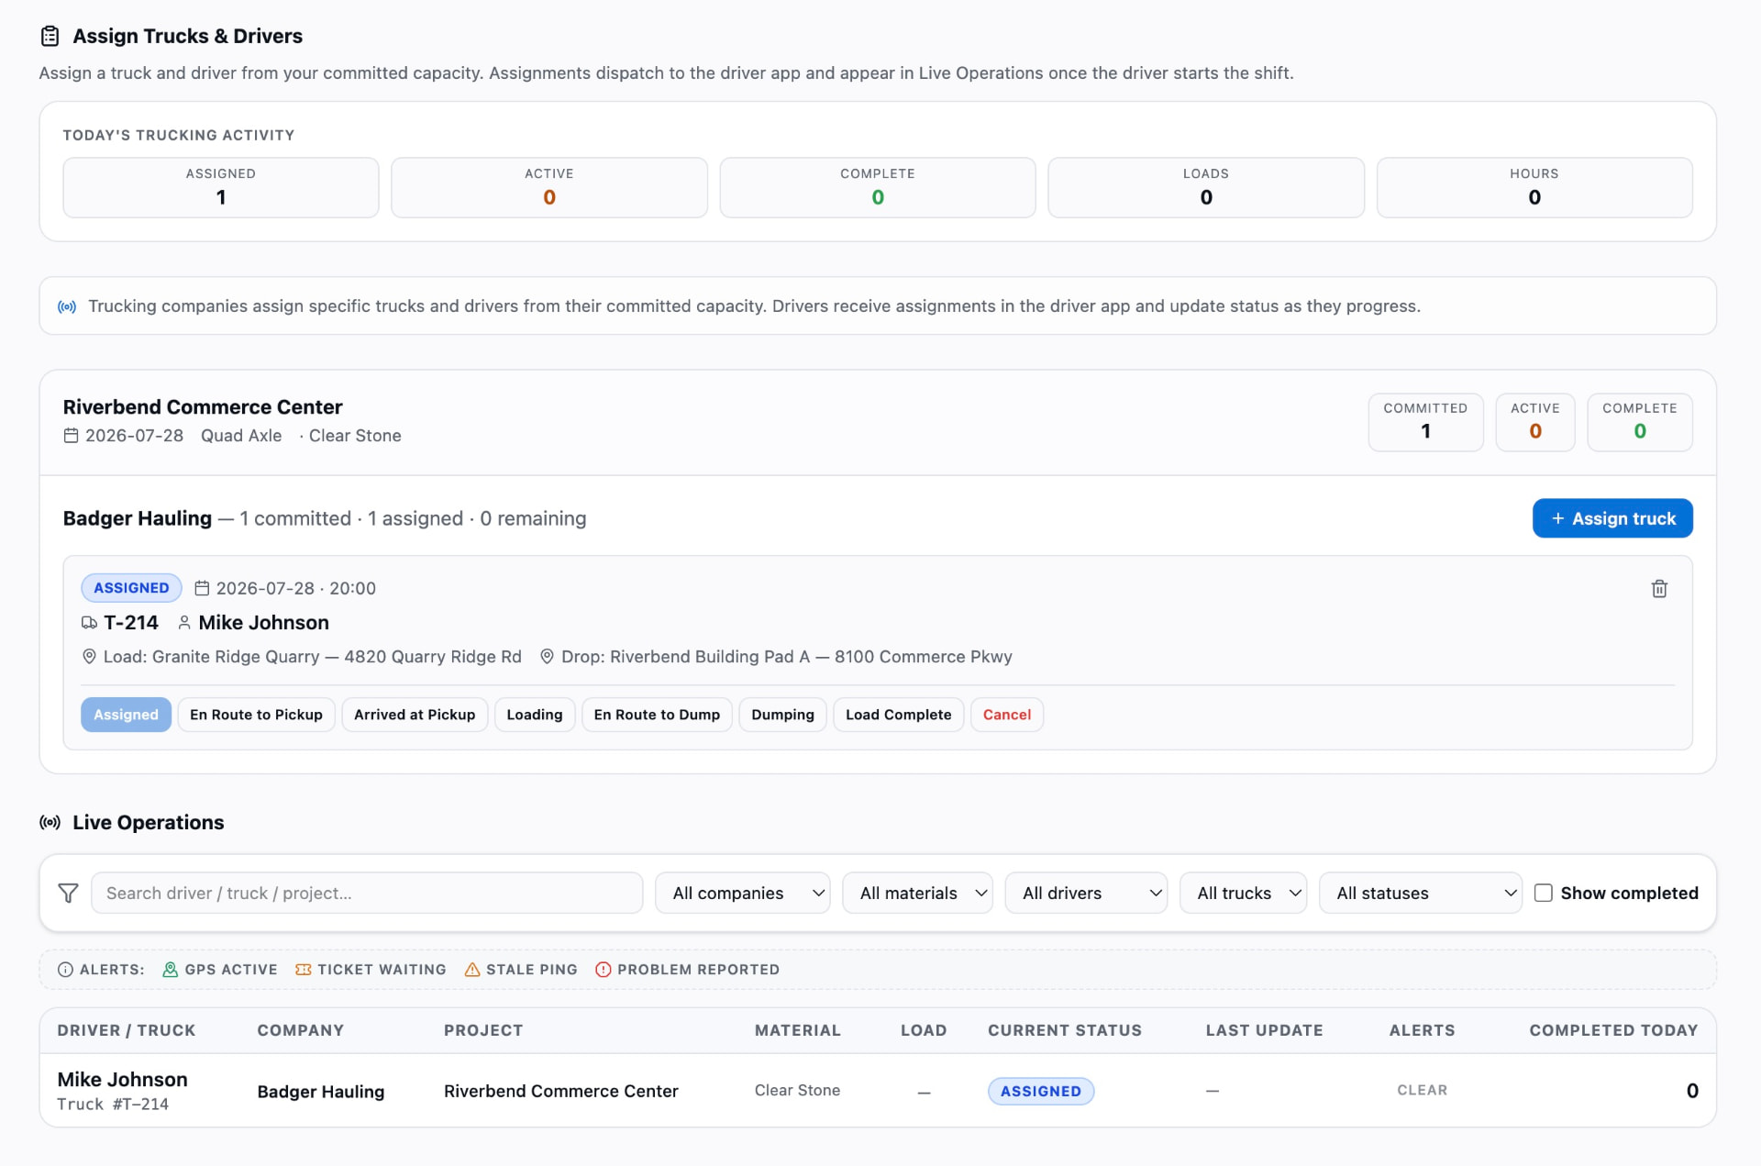Click the Project column header
The image size is (1761, 1166).
click(483, 1031)
